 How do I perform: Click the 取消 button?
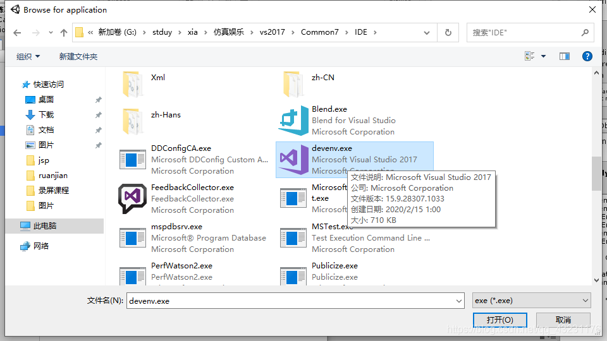563,320
